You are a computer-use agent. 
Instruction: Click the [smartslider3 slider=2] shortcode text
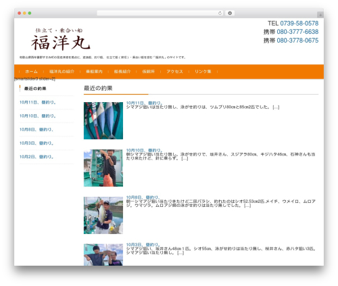point(34,78)
